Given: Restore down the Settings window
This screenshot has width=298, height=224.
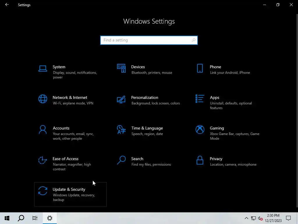Looking at the screenshot, I should 278,5.
